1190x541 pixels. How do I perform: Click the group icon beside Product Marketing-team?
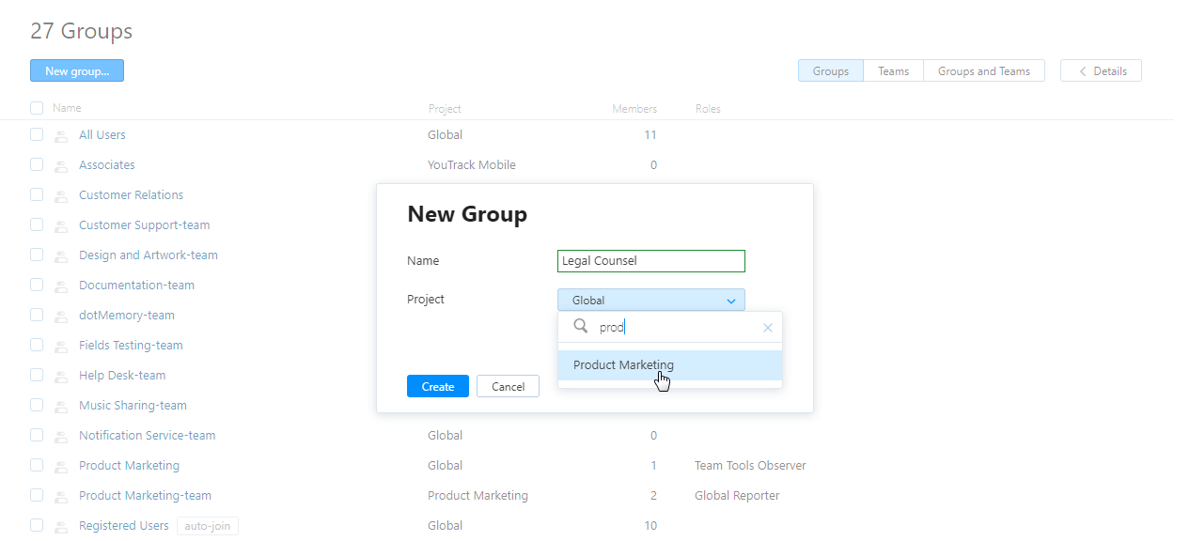(61, 497)
